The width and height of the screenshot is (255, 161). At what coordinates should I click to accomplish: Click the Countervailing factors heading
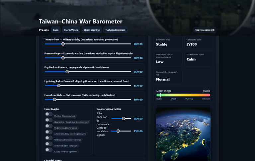(109, 109)
